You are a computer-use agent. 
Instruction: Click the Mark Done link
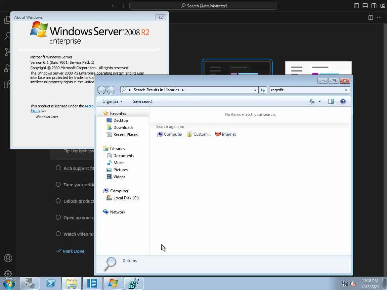pyautogui.click(x=70, y=251)
